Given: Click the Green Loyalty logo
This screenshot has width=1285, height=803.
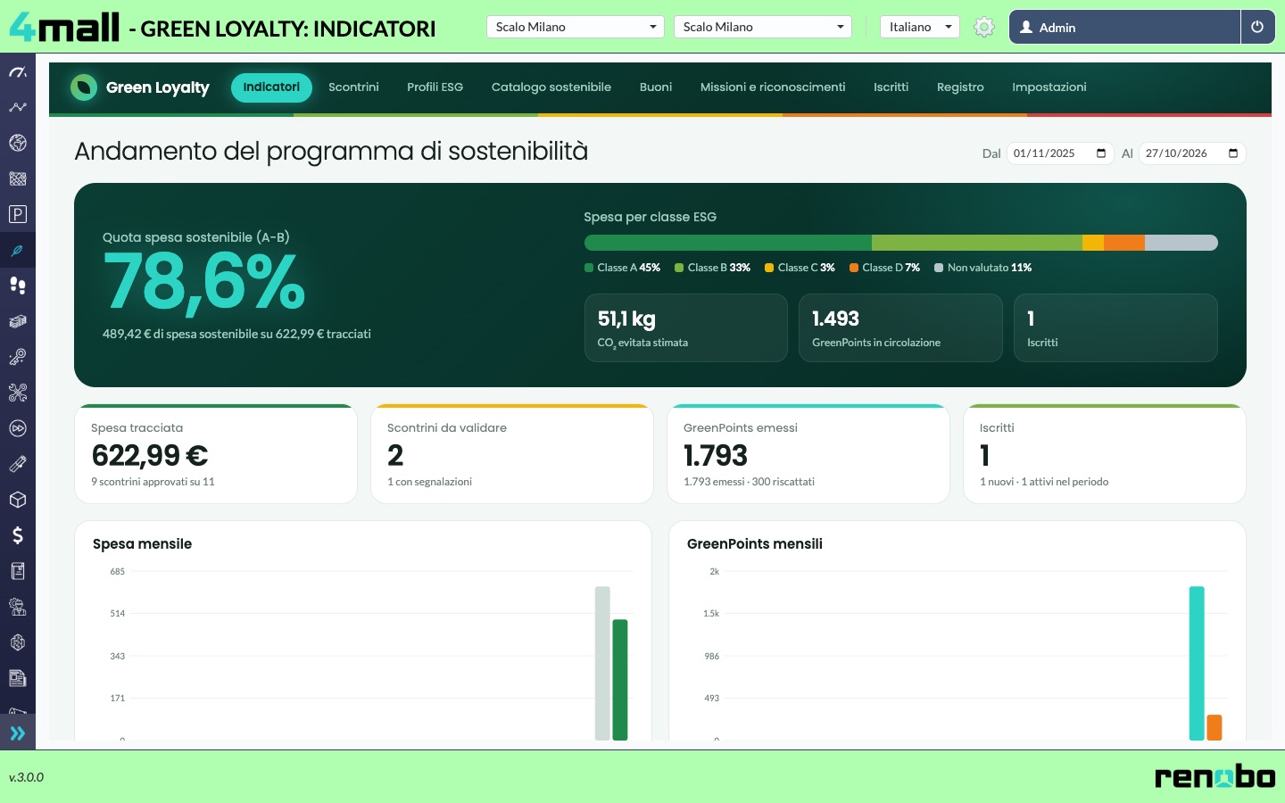Looking at the screenshot, I should 139,87.
